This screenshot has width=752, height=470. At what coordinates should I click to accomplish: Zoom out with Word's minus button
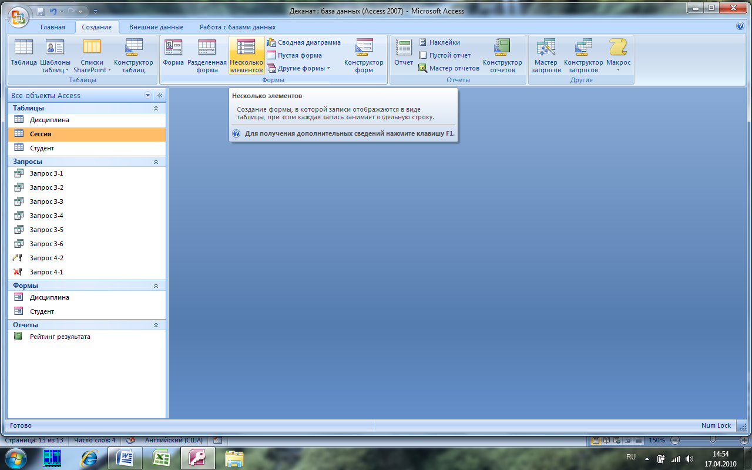pos(676,440)
